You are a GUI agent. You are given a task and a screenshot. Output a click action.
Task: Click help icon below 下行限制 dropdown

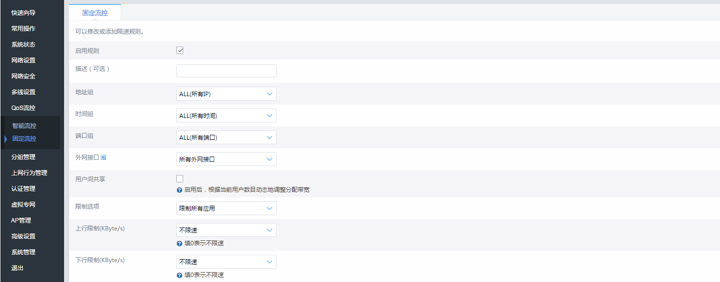[x=179, y=275]
